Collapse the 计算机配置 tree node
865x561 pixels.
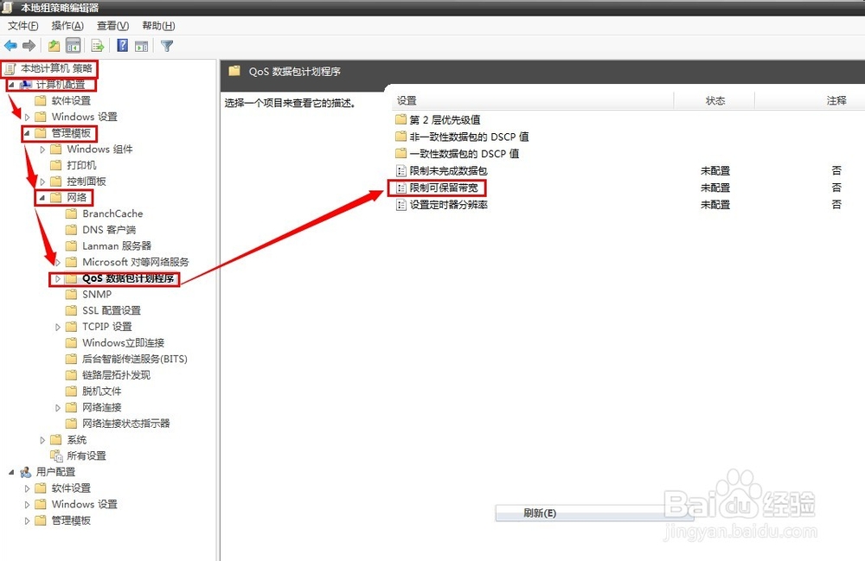click(x=11, y=85)
